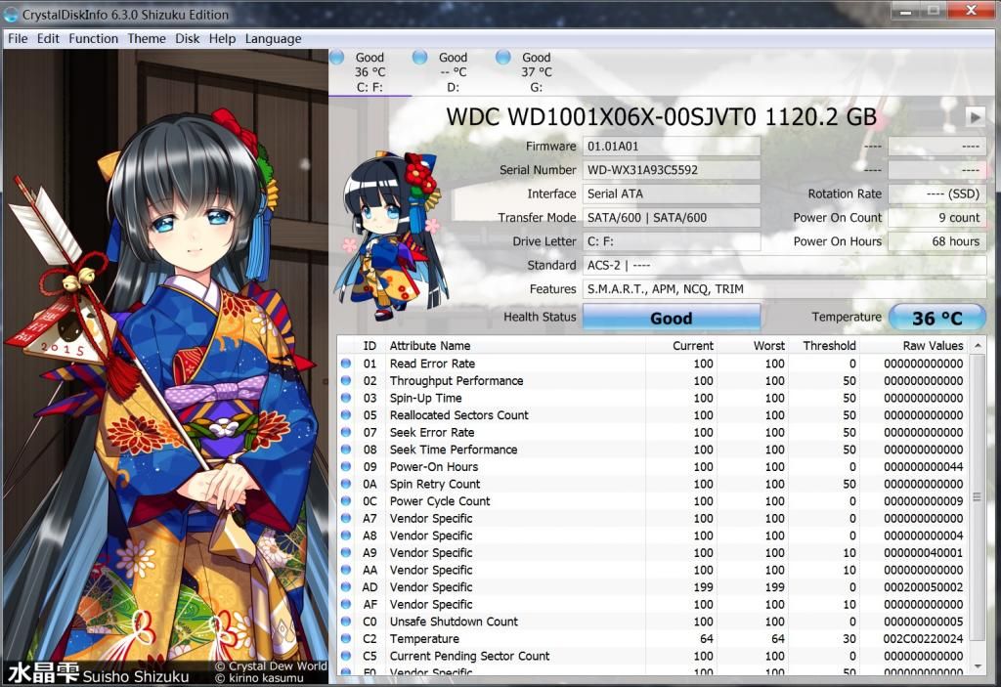Viewport: 1001px width, 687px height.
Task: Click the status icon of attribute AF
Action: pyautogui.click(x=346, y=605)
